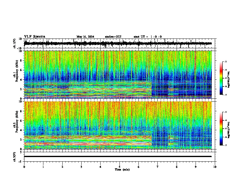Click the "8" kHz tick on ch.1 spectrogram
This screenshot has width=242, height=187.
tap(21, 61)
